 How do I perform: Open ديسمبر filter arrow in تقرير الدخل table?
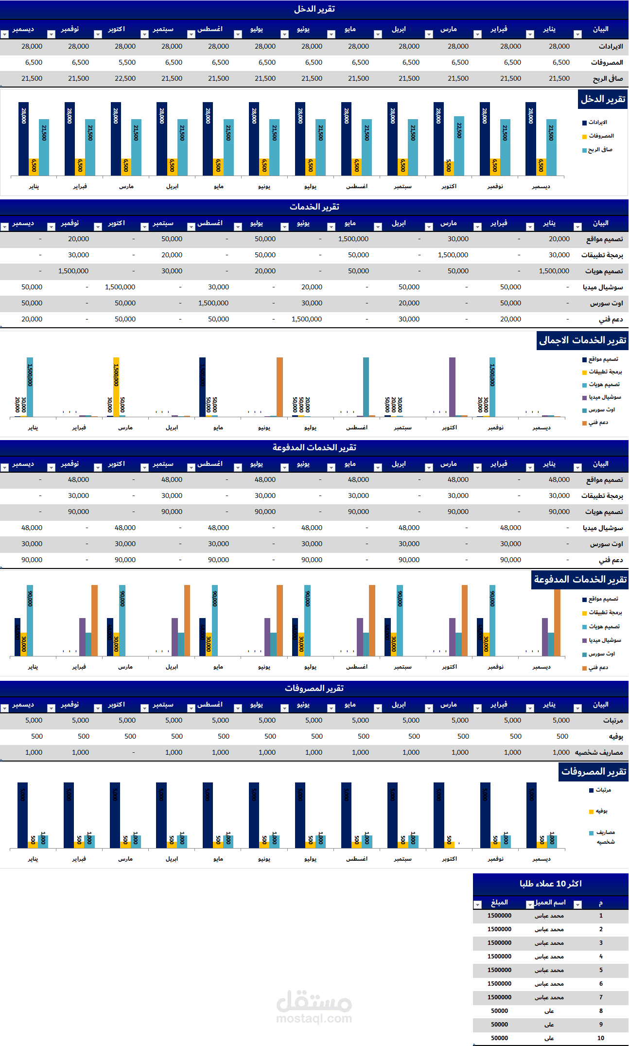tap(4, 34)
